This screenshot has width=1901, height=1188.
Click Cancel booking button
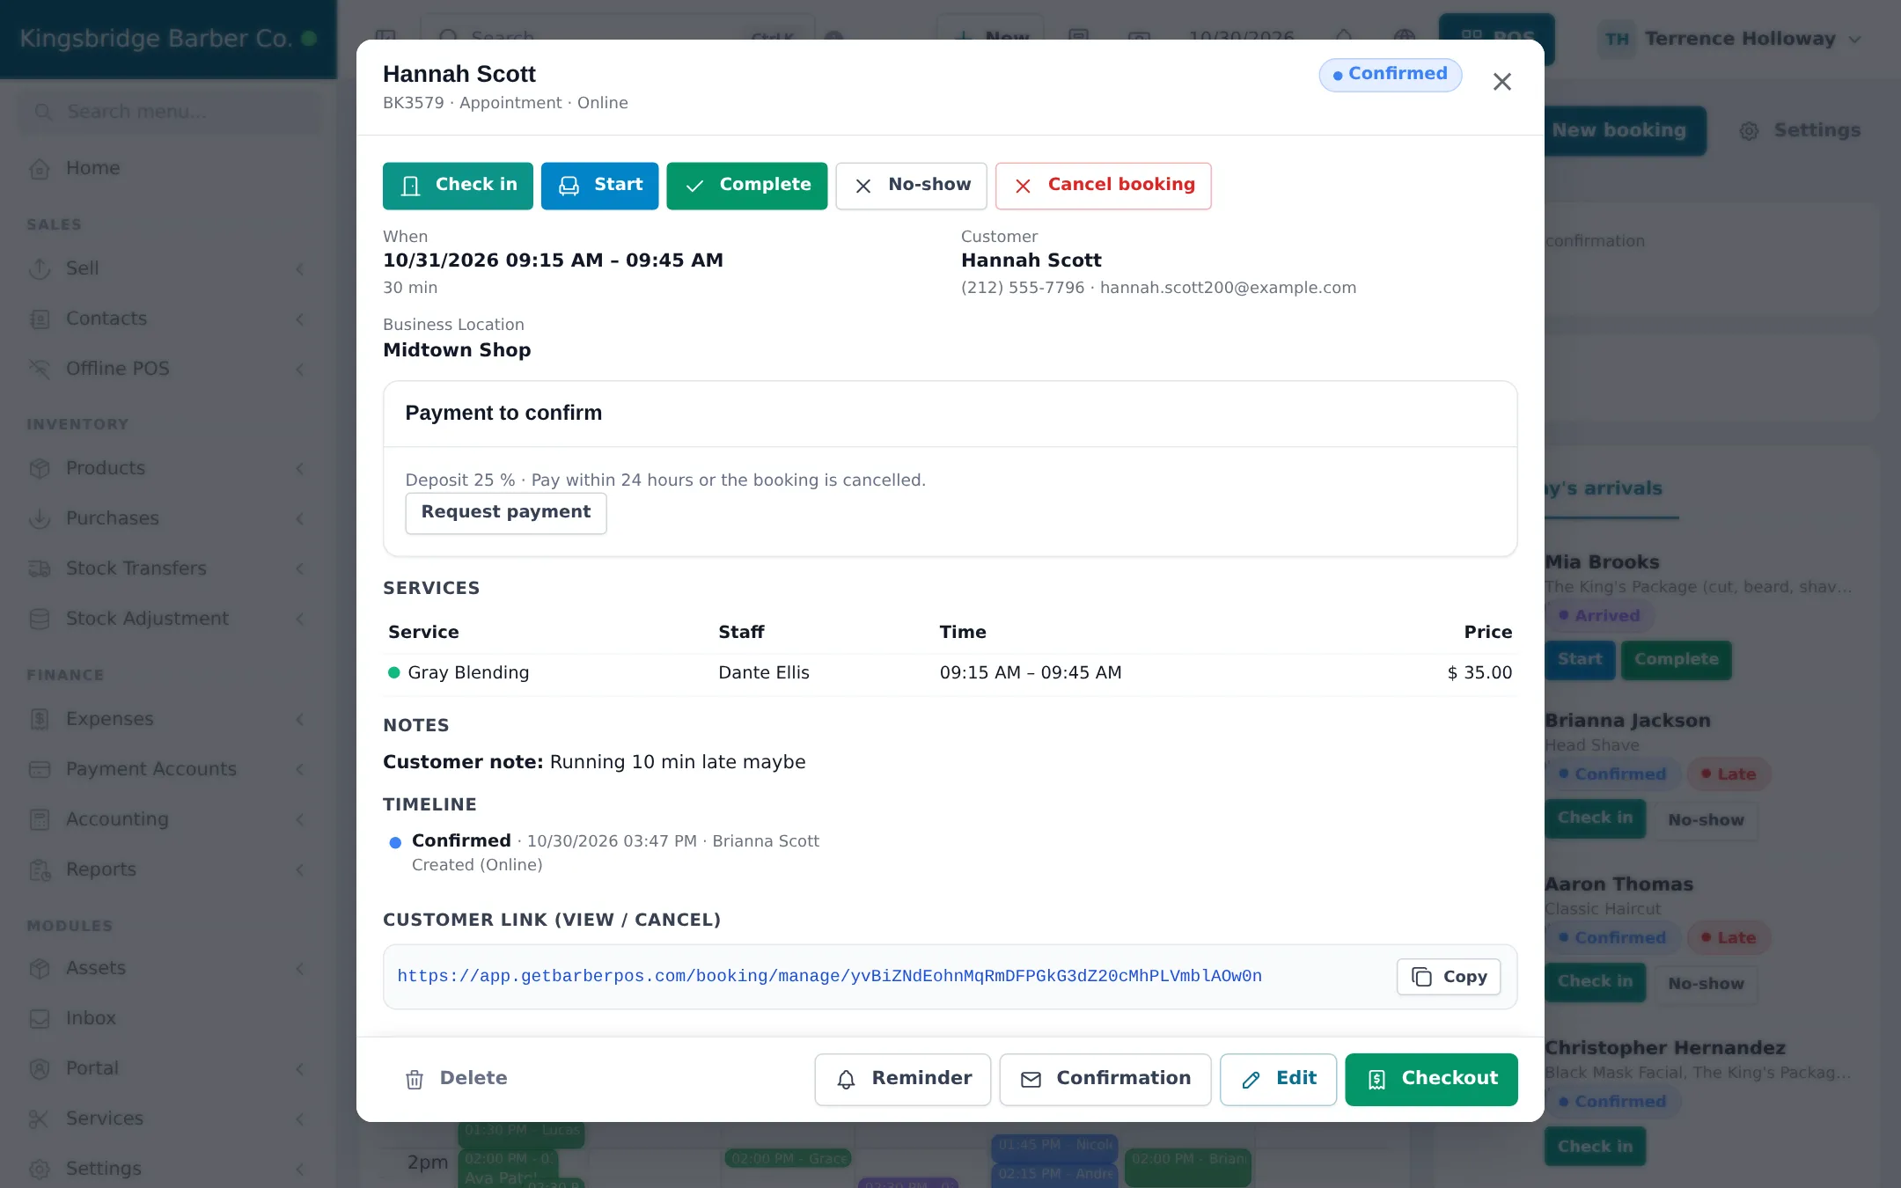1103,186
